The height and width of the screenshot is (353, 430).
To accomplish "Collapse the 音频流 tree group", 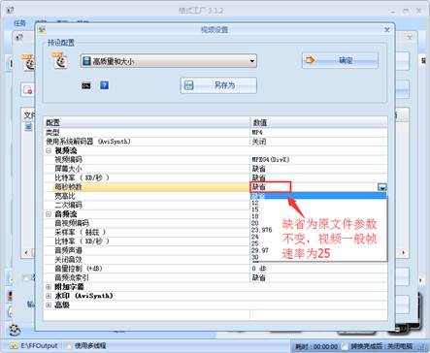I will click(x=49, y=214).
